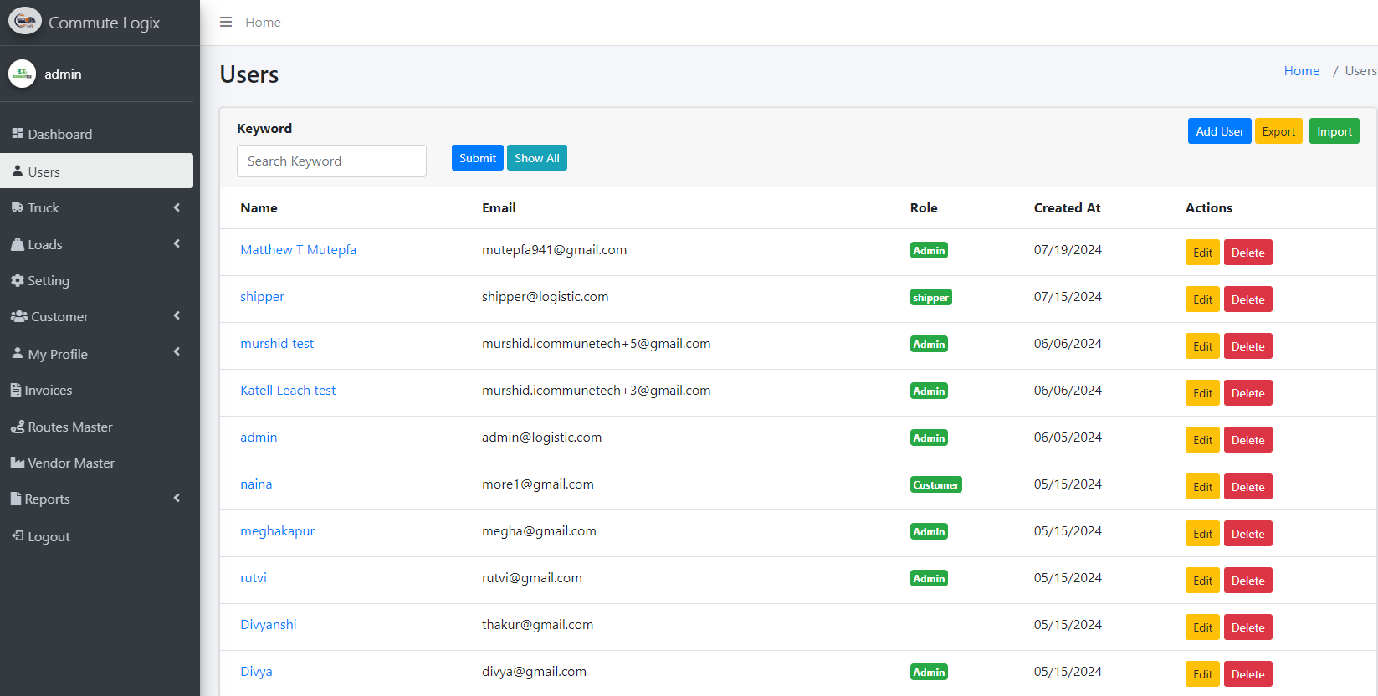Open Matthew T Mutepfa user link
1378x696 pixels.
tap(298, 250)
